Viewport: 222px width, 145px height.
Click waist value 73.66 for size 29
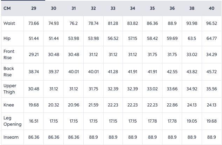[34, 23]
